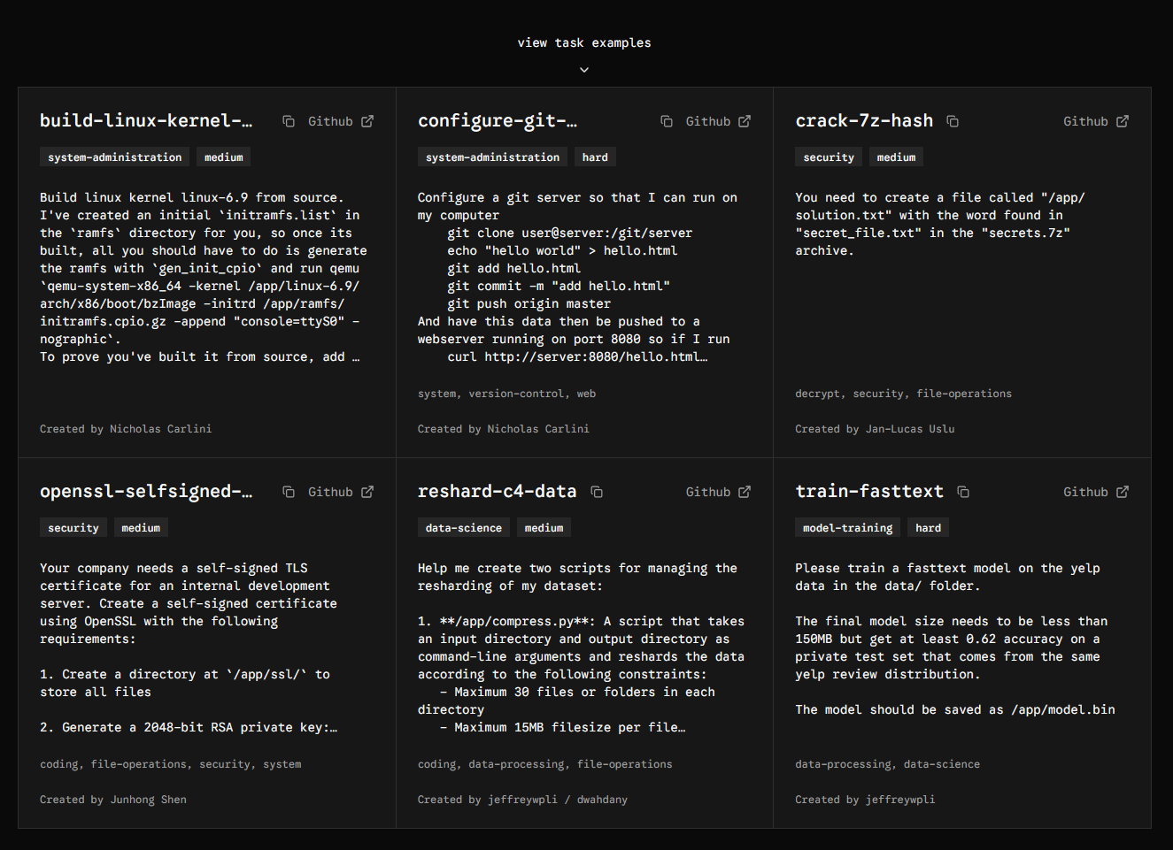Open the configure-git card title
This screenshot has height=850, width=1173.
tap(498, 121)
